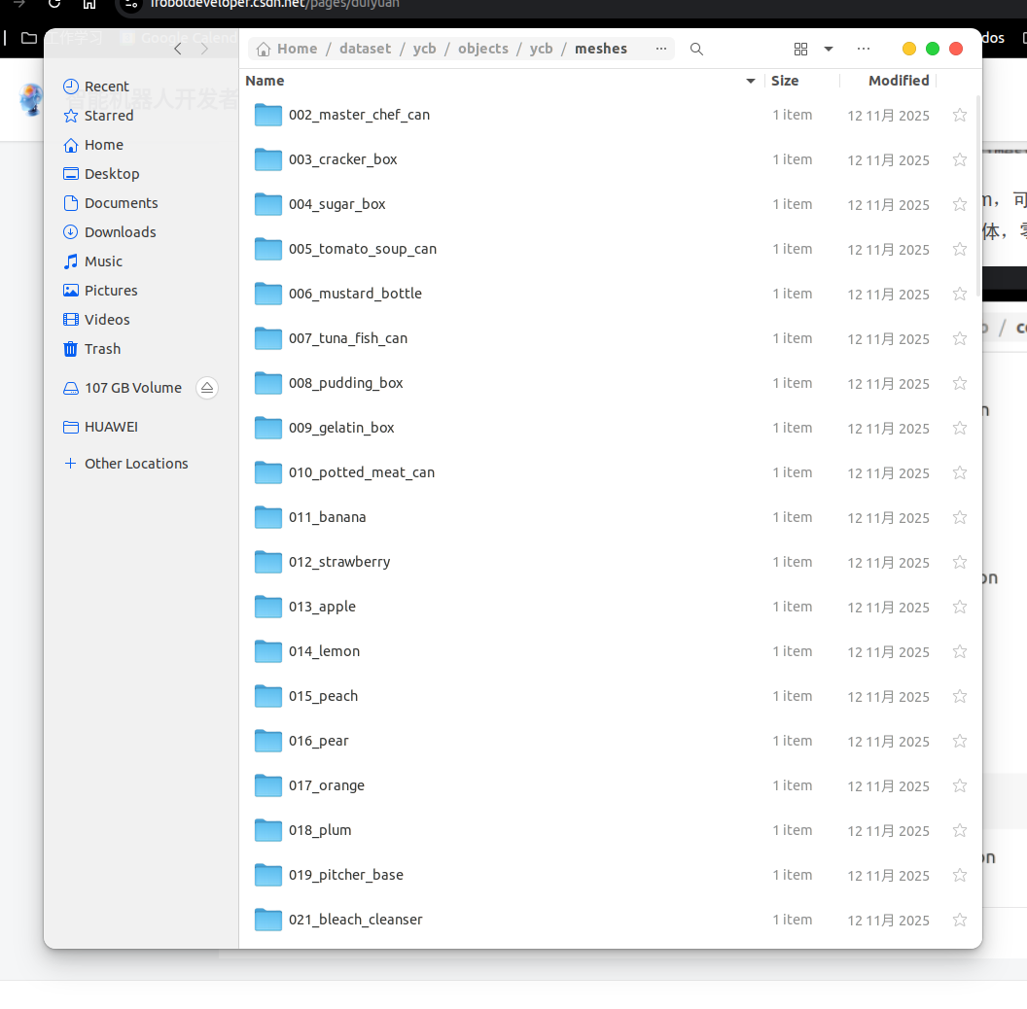1027x1009 pixels.
Task: Star the 017_orange folder
Action: (x=960, y=785)
